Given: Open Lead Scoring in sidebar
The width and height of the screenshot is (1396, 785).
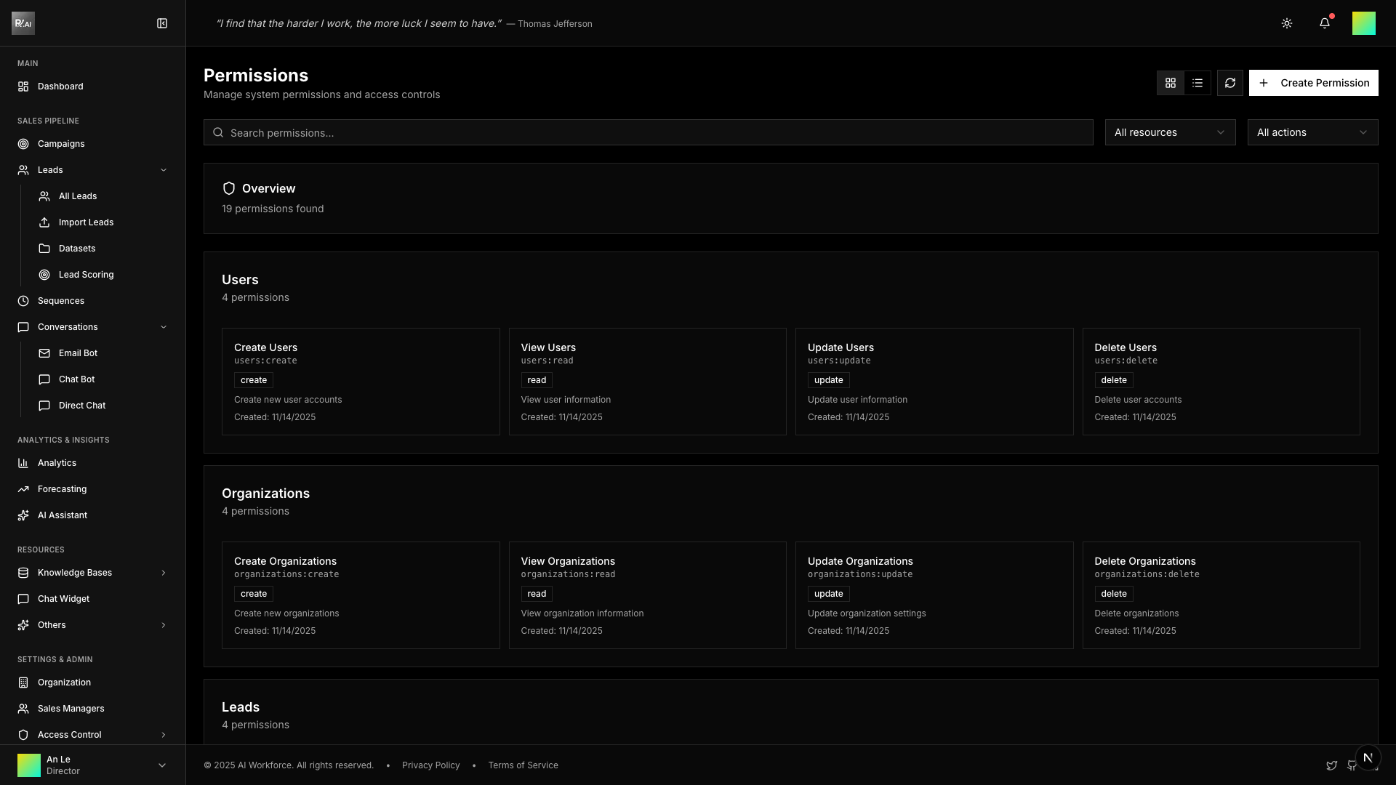Looking at the screenshot, I should click(86, 275).
